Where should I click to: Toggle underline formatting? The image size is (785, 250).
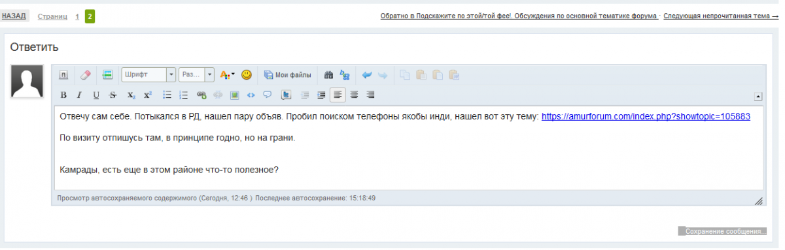tap(96, 95)
